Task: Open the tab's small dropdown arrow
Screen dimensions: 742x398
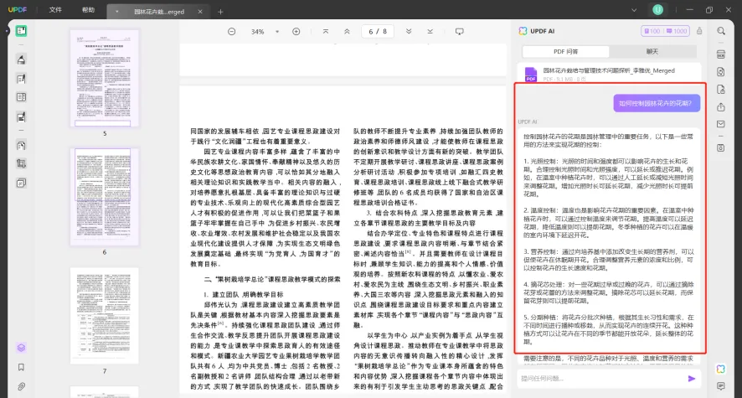Action: (117, 12)
